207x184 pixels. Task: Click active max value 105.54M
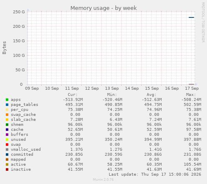tap(192, 164)
